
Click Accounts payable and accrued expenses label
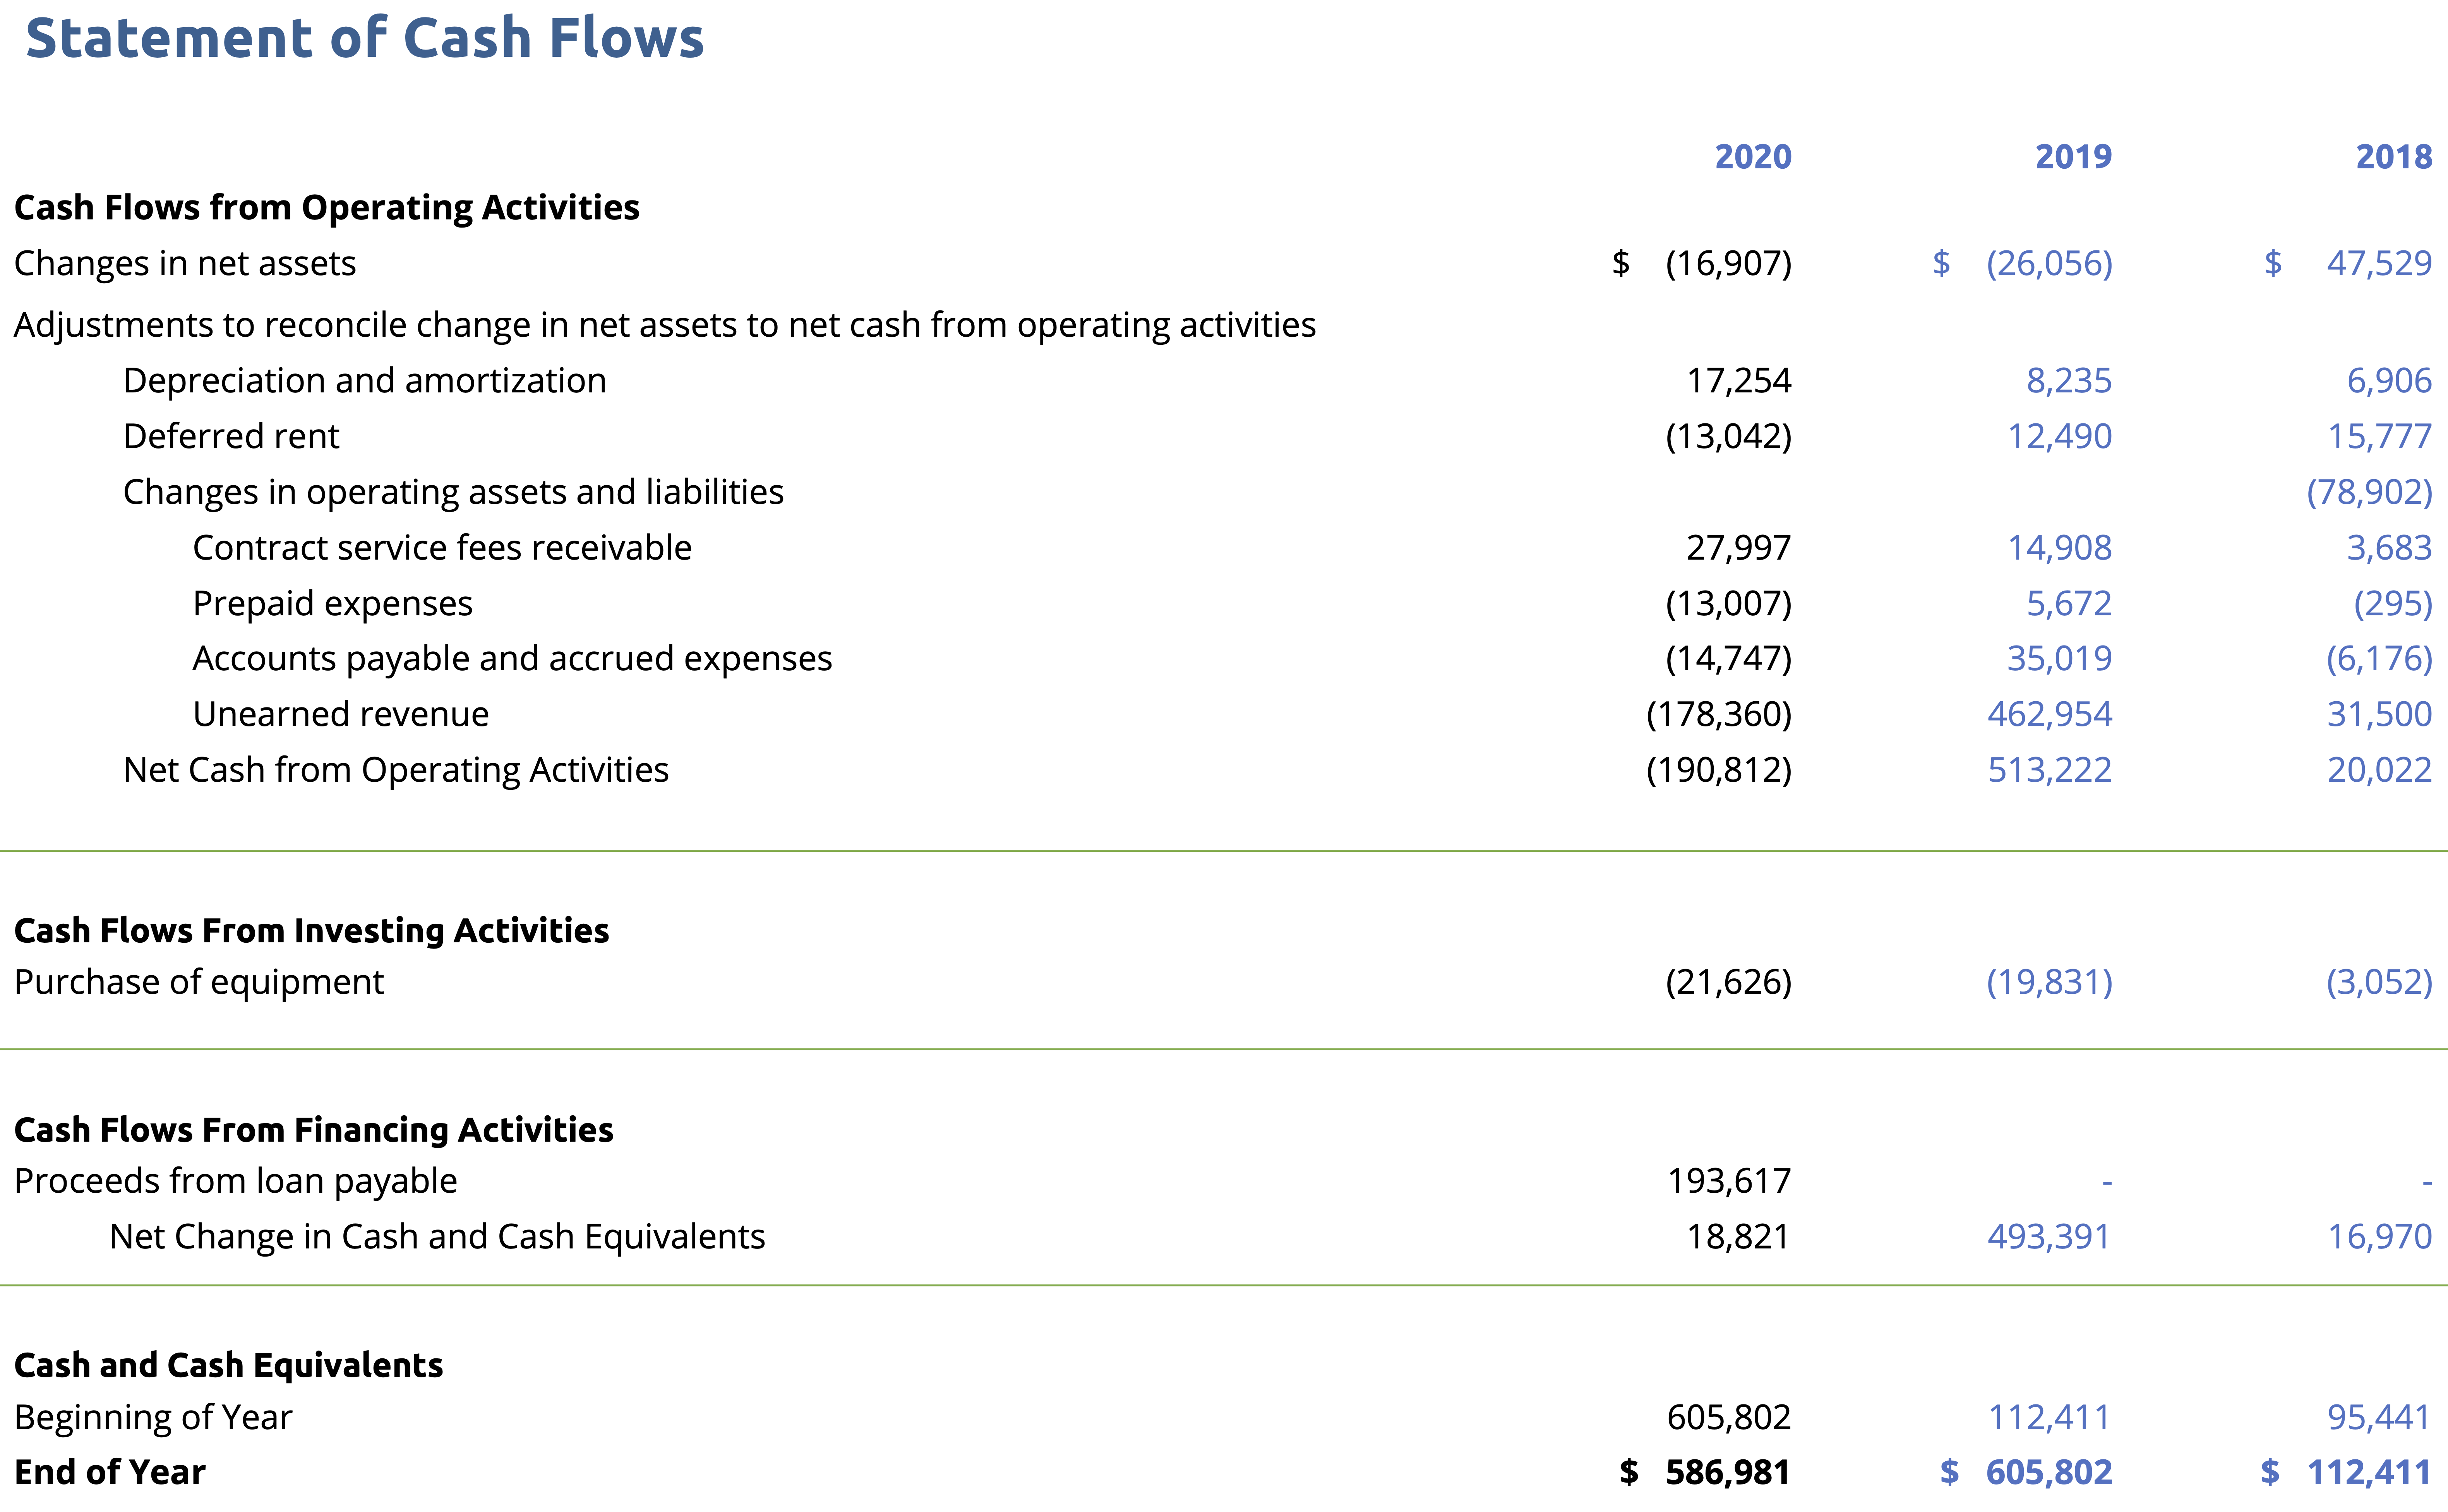pos(512,659)
